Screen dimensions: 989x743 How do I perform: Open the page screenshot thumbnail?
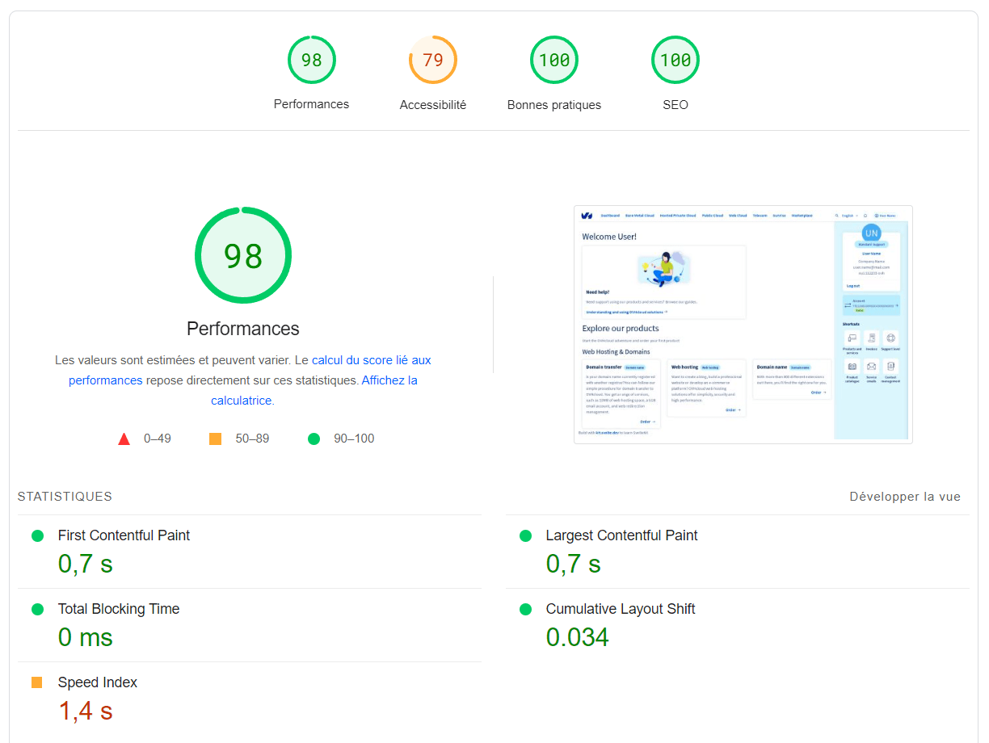coord(743,324)
